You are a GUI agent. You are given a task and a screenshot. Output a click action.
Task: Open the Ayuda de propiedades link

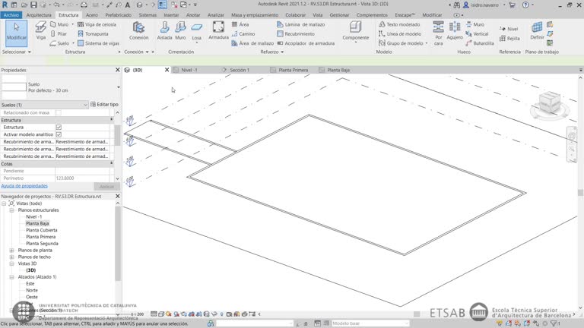tap(24, 186)
